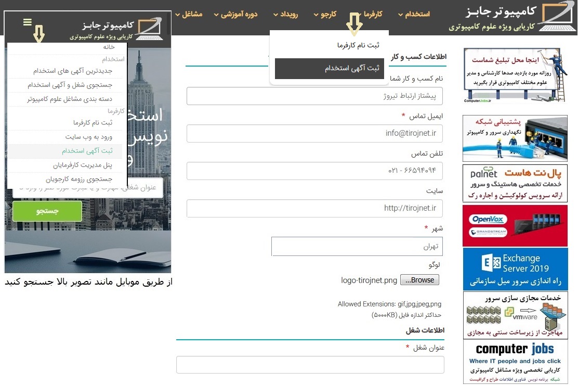Click Allowed Extensions: gif,jpg,jpeg,png text
This screenshot has height=385, width=578.
(389, 304)
